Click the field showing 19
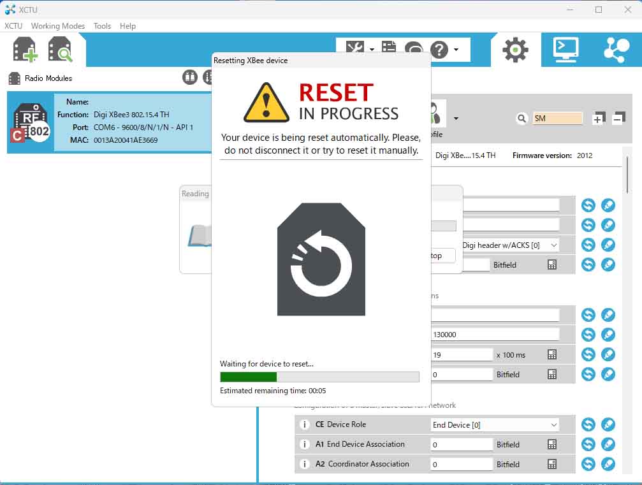This screenshot has width=642, height=485. tap(462, 354)
